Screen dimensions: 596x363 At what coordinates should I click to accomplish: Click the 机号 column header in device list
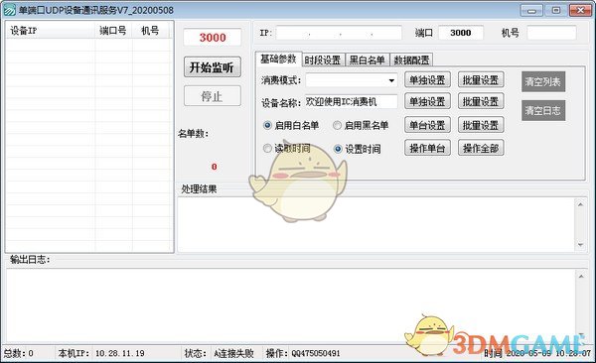point(151,31)
